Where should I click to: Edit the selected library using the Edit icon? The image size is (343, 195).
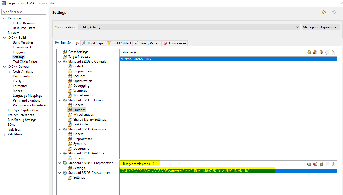pos(321,52)
